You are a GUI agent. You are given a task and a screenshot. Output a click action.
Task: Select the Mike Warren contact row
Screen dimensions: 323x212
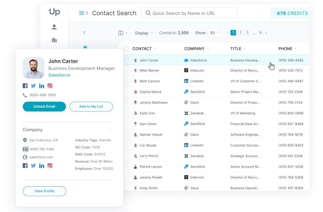pos(216,71)
